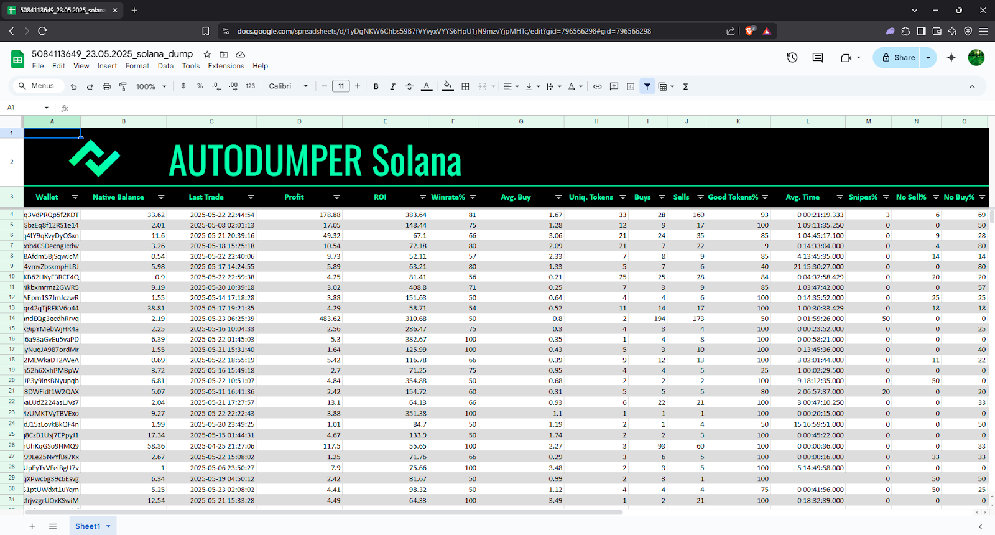This screenshot has width=995, height=535.
Task: Apply strikethrough formatting
Action: [x=409, y=86]
